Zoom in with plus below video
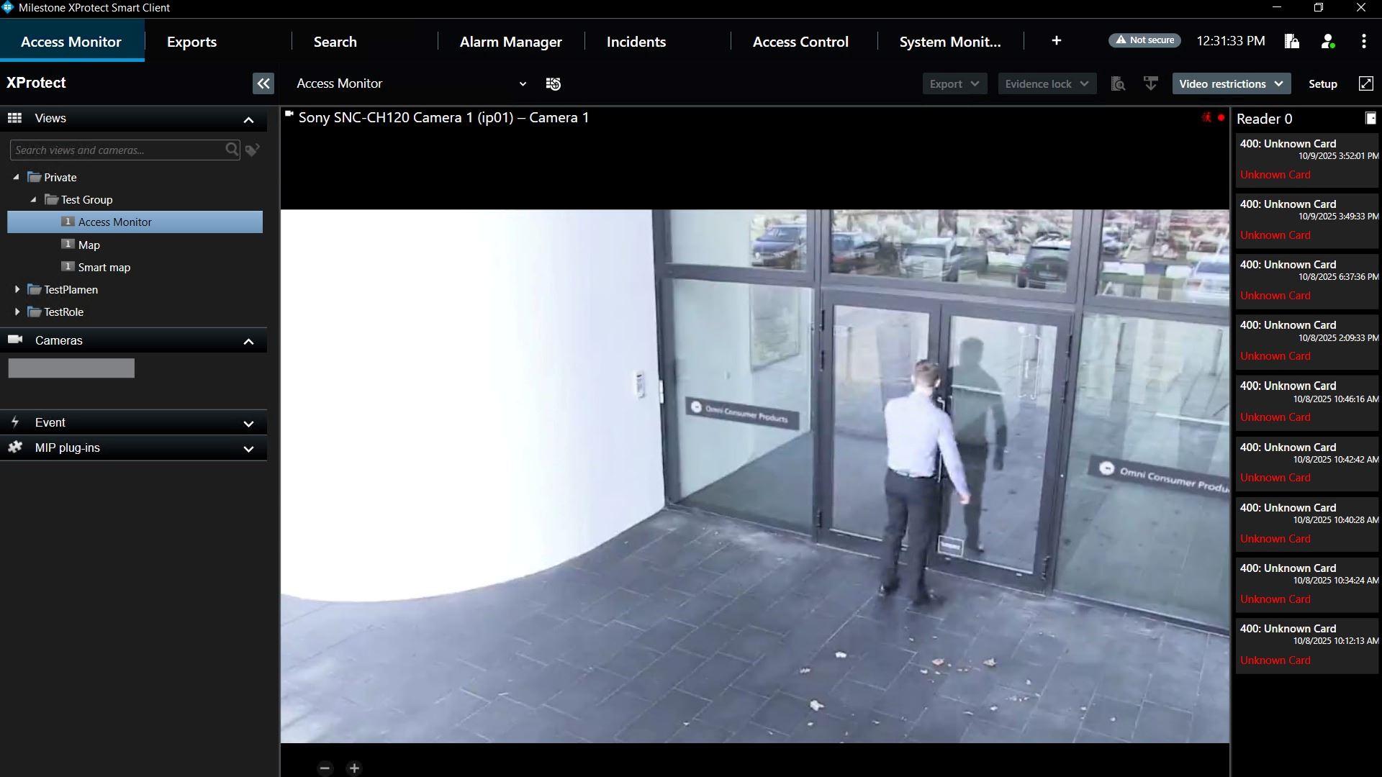The width and height of the screenshot is (1382, 777). (x=354, y=768)
